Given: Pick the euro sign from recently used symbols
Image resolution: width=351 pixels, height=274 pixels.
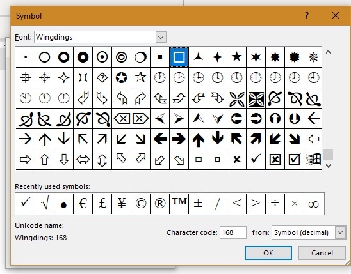Looking at the screenshot, I should pos(83,204).
